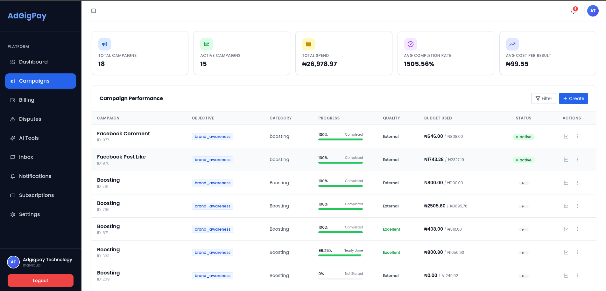Click the brand_awareness tag for Boosting ID 209
Viewport: 606px width, 291px height.
(x=213, y=276)
